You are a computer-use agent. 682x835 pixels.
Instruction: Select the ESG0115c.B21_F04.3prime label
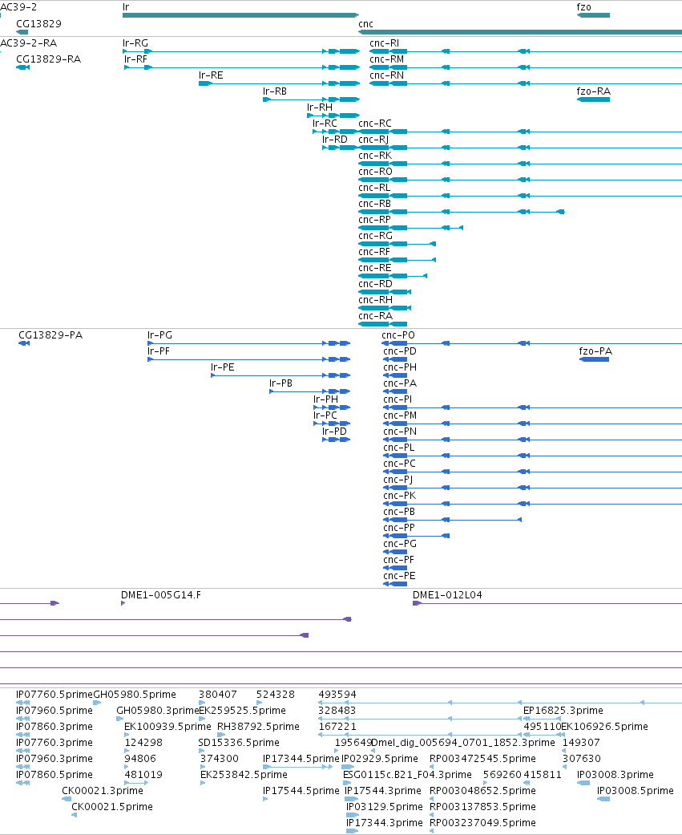[x=407, y=774]
